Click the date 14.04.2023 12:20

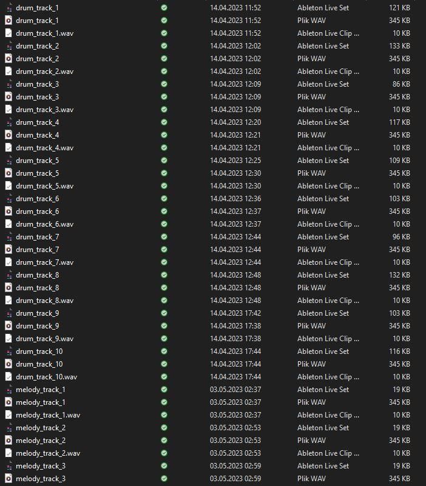pyautogui.click(x=235, y=122)
